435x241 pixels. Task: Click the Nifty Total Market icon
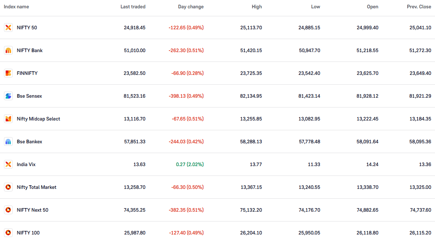click(8, 187)
